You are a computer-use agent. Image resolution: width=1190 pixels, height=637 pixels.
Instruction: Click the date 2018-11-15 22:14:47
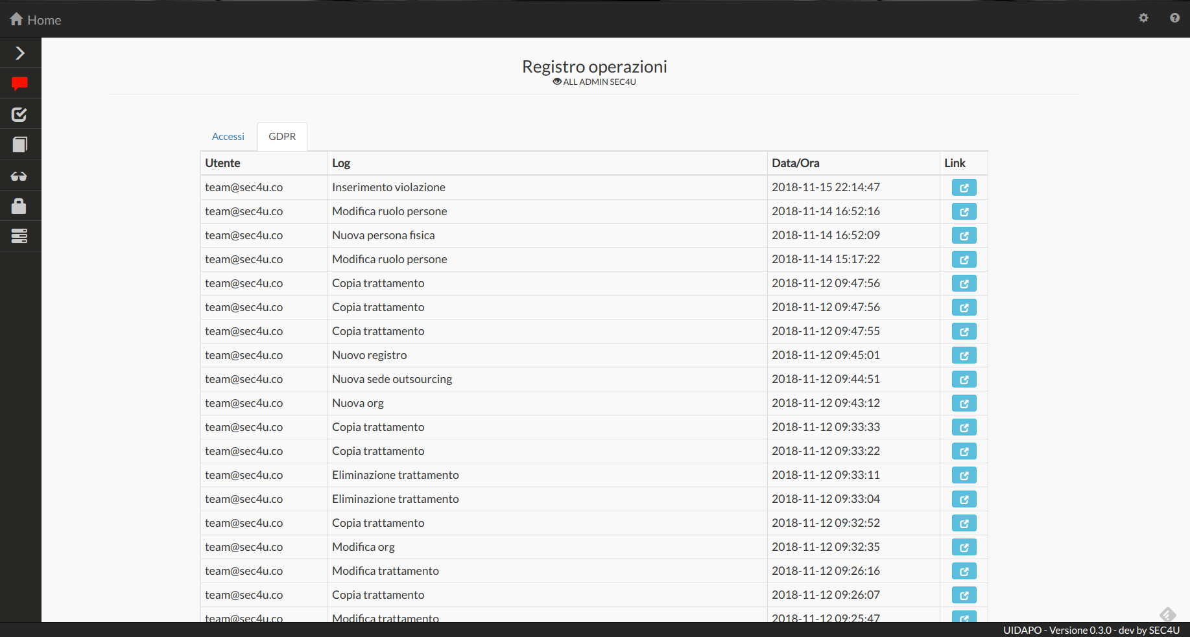(x=826, y=187)
